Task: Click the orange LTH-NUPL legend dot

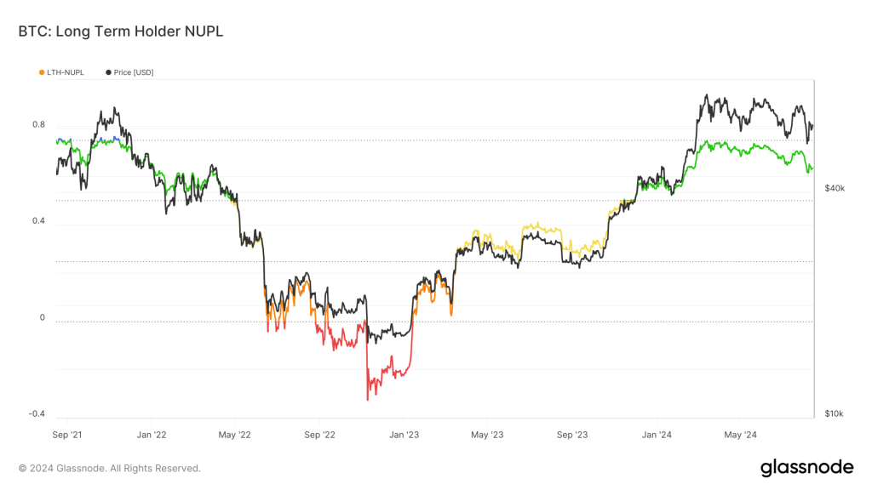Action: pos(42,72)
